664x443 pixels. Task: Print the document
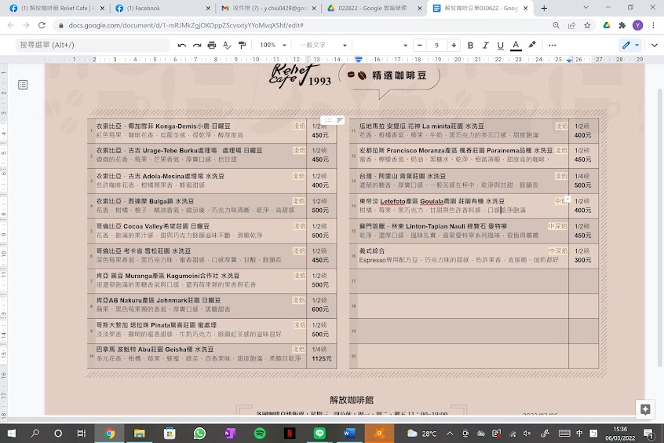click(x=212, y=45)
